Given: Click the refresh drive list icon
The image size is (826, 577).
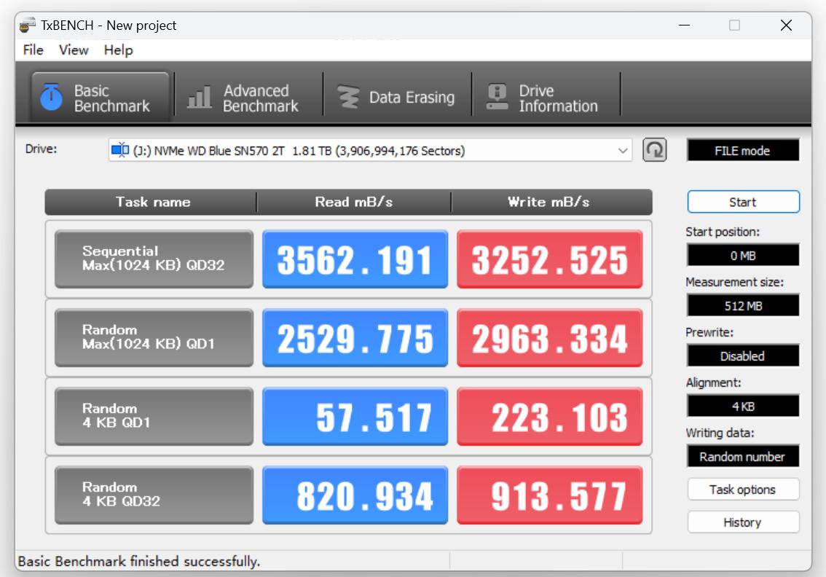Looking at the screenshot, I should point(653,150).
